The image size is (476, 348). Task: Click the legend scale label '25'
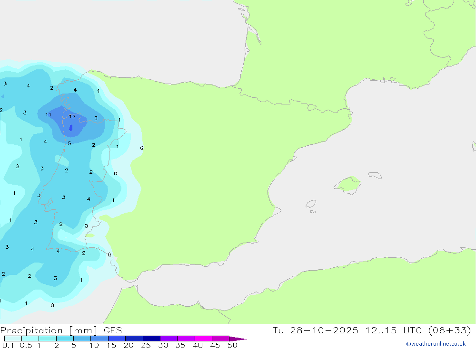(146, 345)
